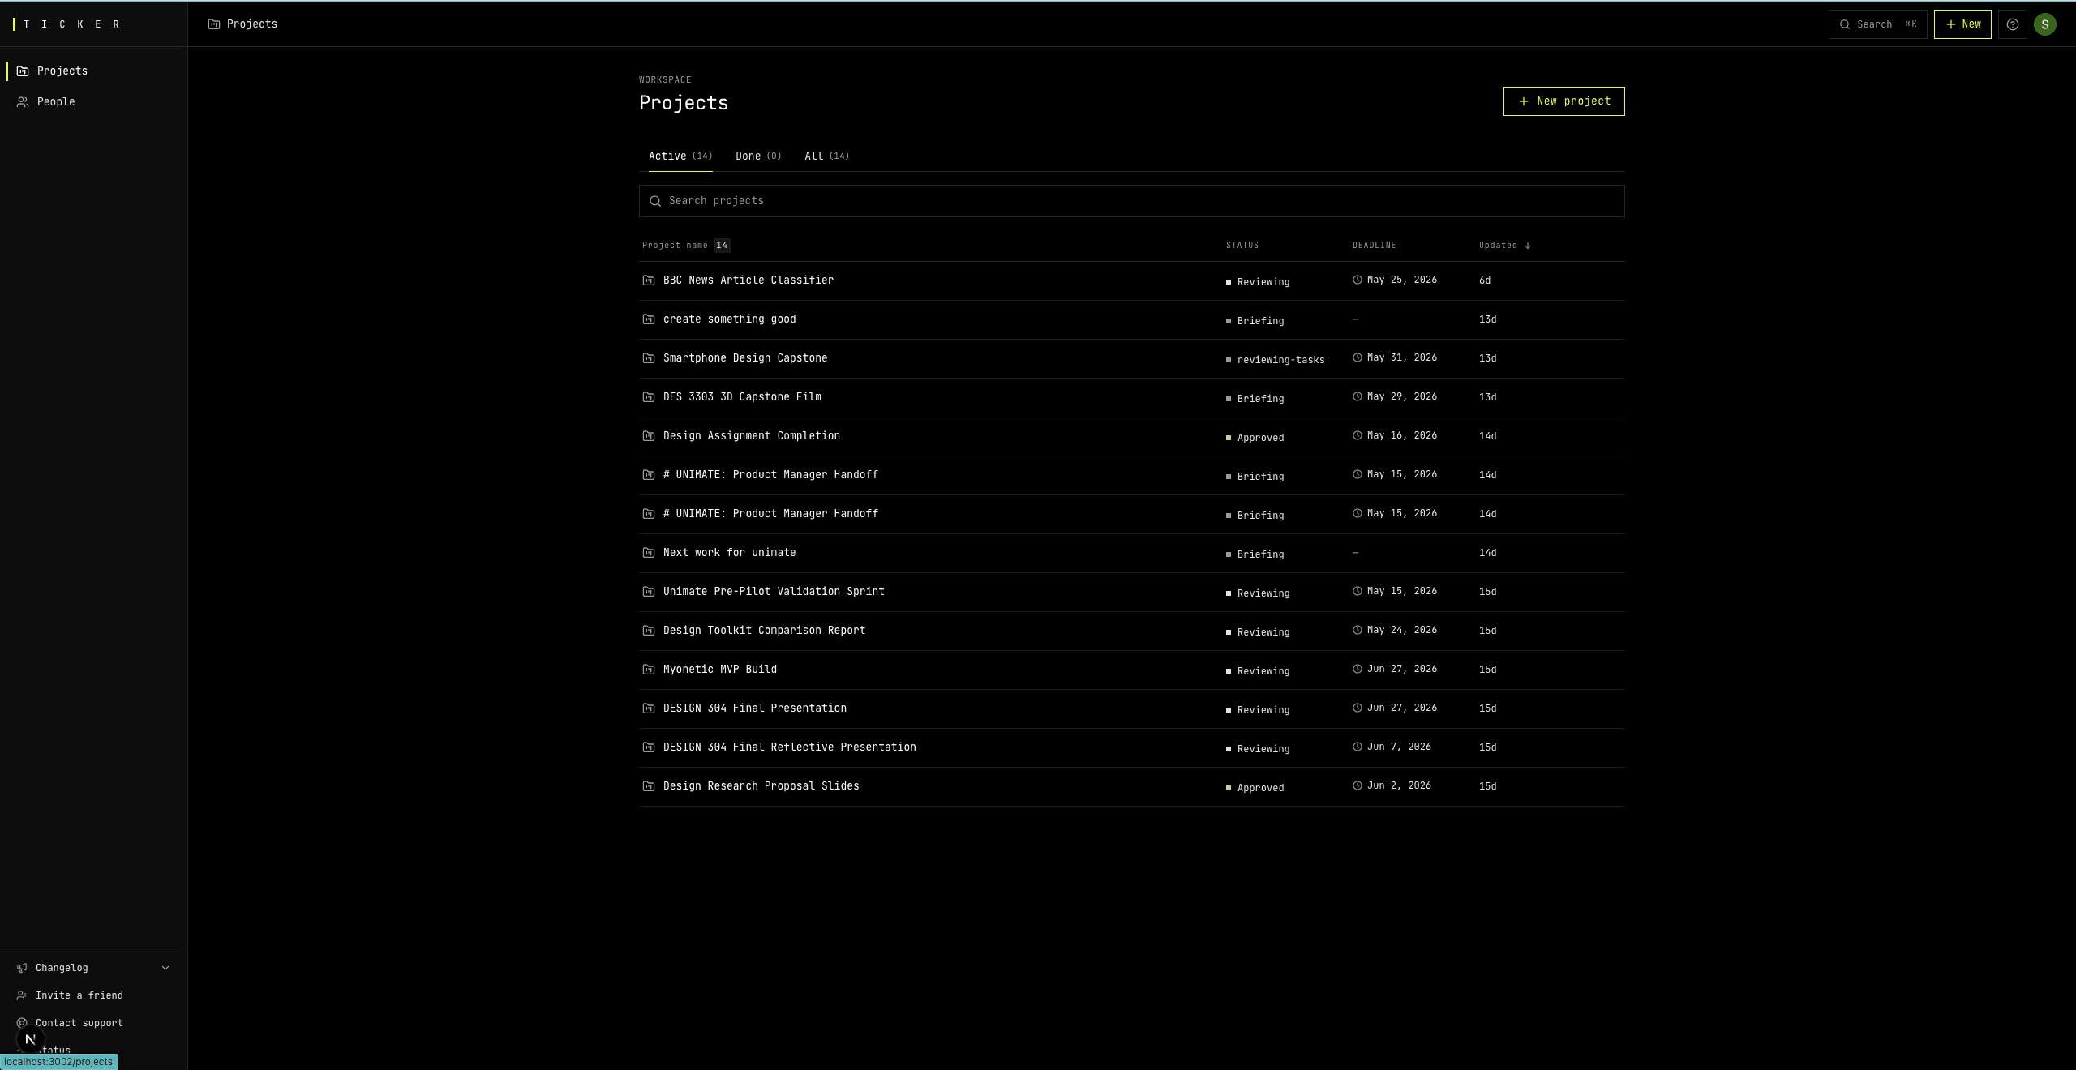Click folder icon of Design Toolkit Comparison Report
Viewport: 2076px width, 1070px height.
pyautogui.click(x=649, y=631)
